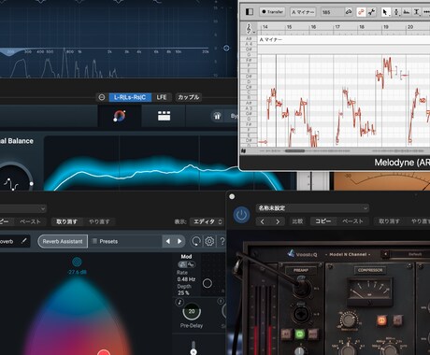Click the pencil rename icon beside reverb name
The image size is (430, 355).
[x=23, y=241]
